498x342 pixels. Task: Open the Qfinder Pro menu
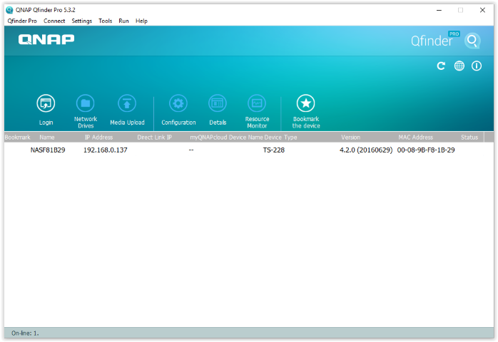click(x=21, y=21)
